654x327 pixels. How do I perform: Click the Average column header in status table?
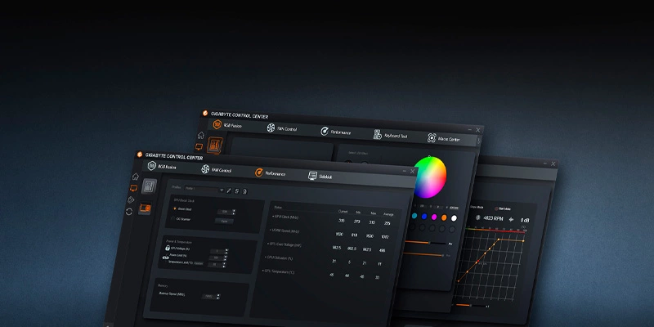(388, 214)
